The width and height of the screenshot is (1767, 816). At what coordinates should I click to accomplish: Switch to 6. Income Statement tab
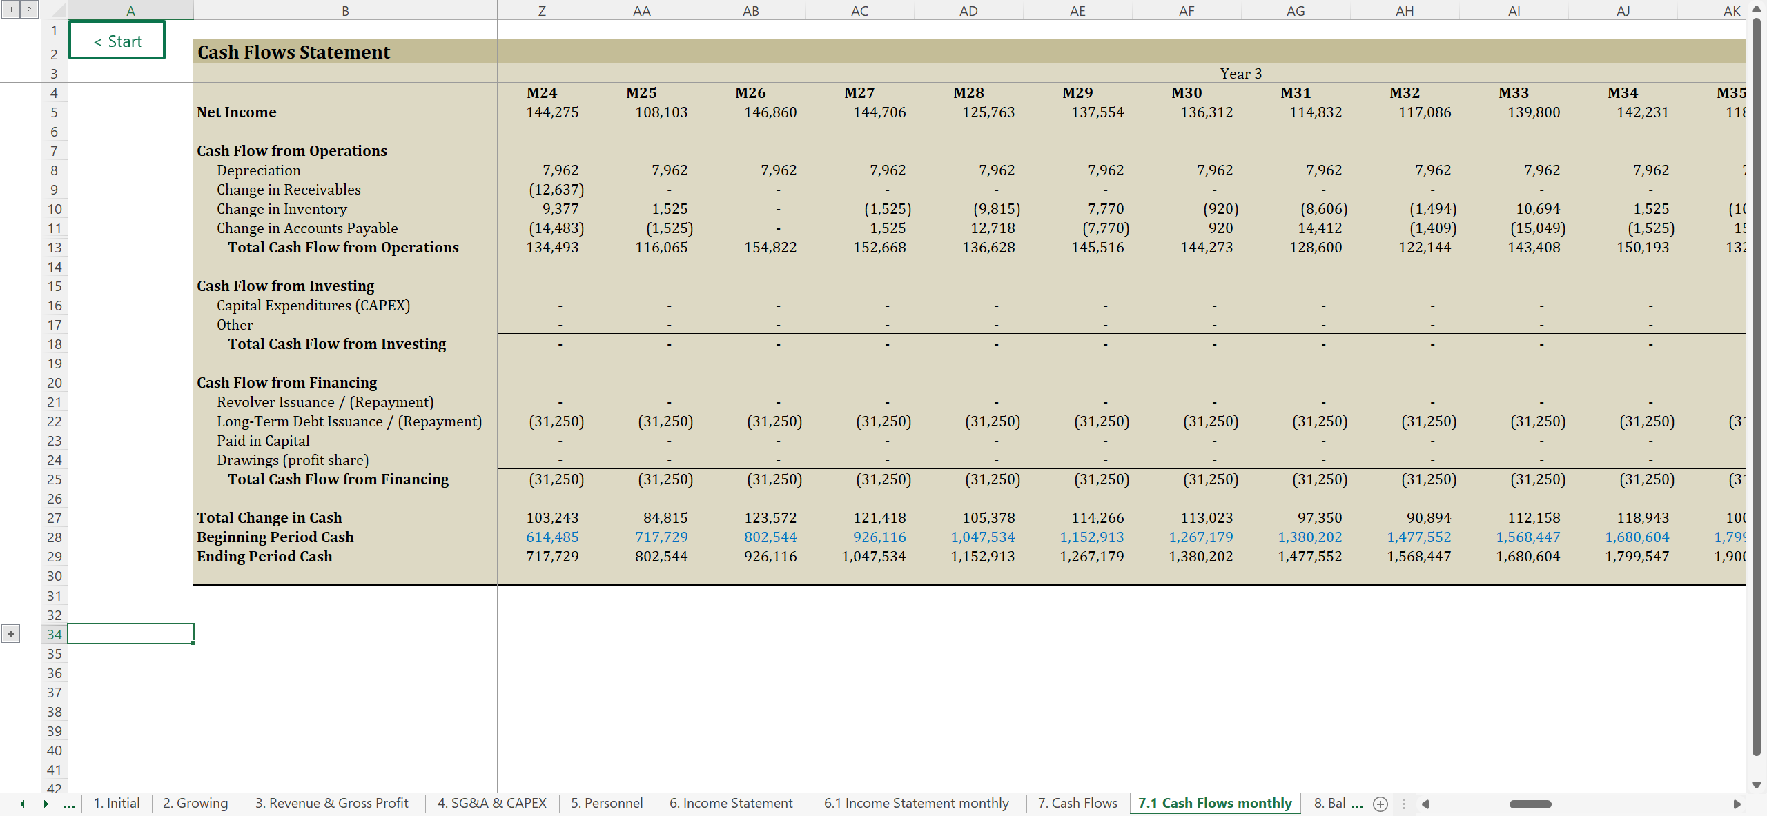coord(731,803)
